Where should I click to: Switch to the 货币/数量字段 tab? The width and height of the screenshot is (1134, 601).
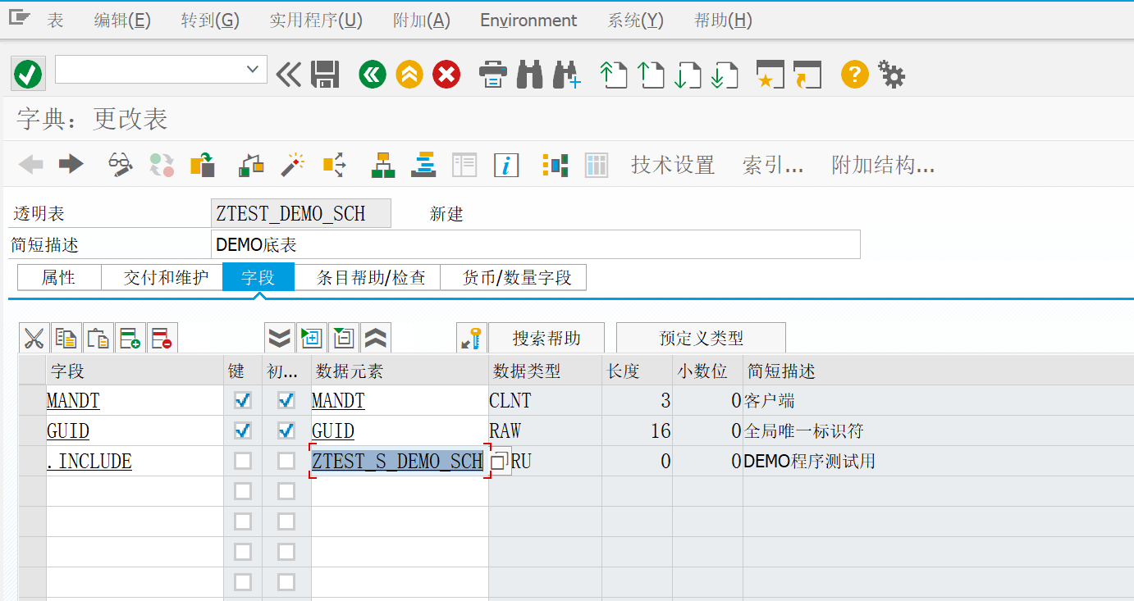point(514,277)
